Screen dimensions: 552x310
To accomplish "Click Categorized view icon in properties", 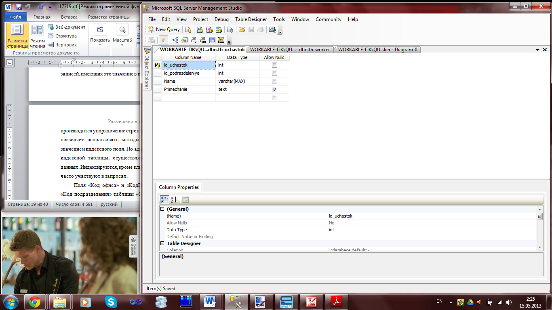I will (164, 199).
